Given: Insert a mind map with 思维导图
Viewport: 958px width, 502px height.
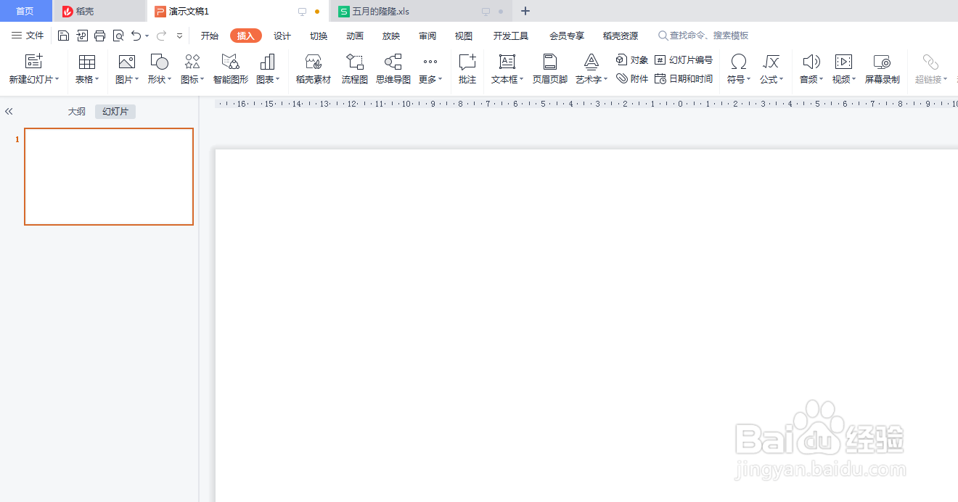Looking at the screenshot, I should (393, 69).
